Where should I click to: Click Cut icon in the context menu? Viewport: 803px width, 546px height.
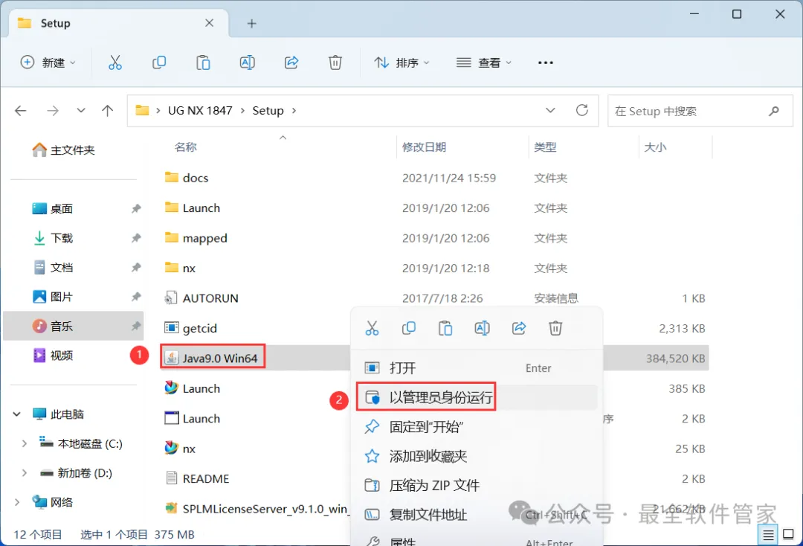[x=373, y=328]
